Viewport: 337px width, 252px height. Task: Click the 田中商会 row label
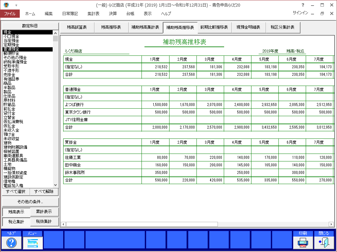(73, 165)
